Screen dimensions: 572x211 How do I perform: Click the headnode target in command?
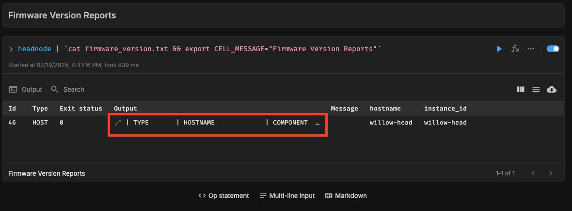pos(34,49)
